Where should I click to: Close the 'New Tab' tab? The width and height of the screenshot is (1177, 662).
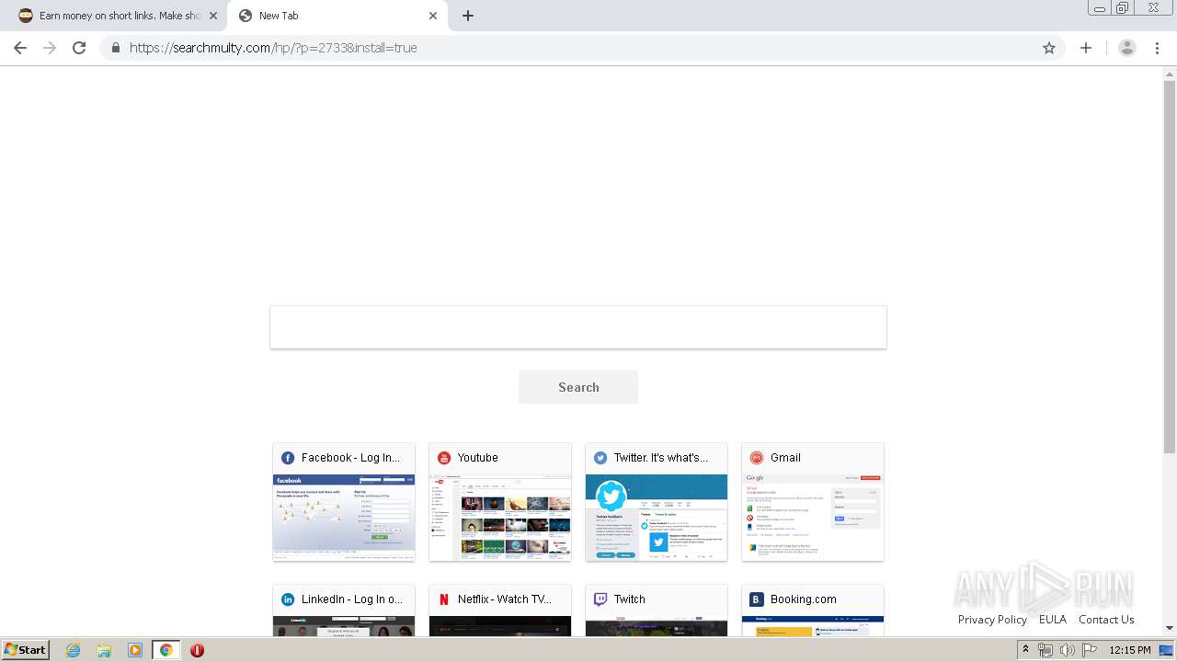[433, 16]
